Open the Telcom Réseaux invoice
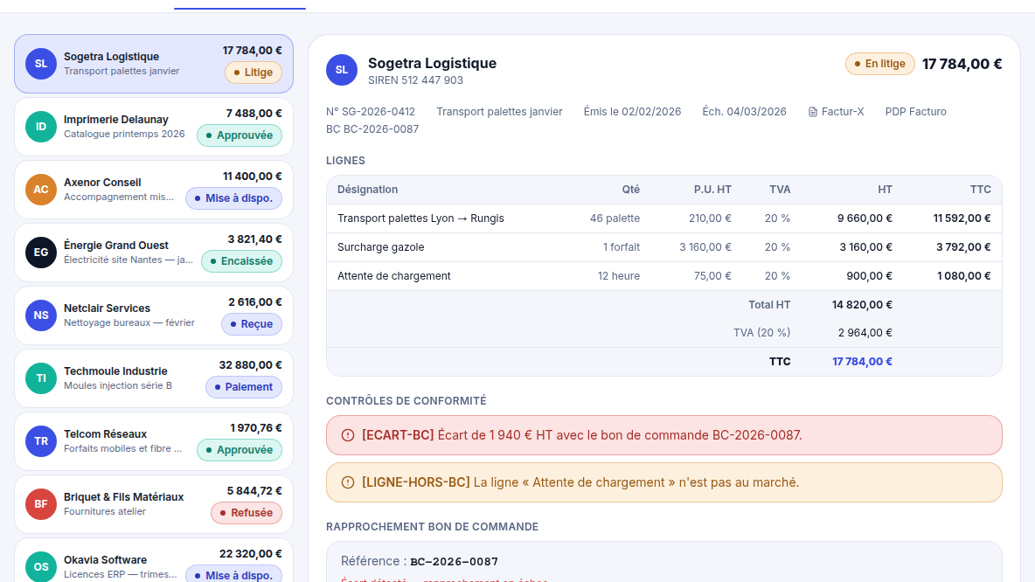The height and width of the screenshot is (582, 1035). pos(154,441)
